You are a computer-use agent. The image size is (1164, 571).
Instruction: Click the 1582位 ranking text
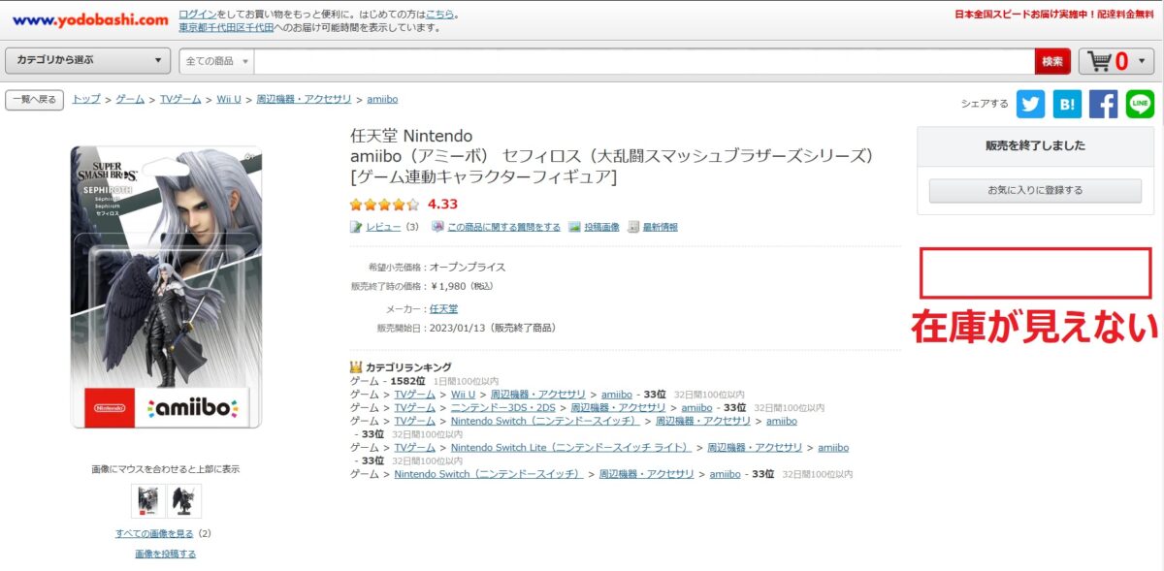(407, 381)
